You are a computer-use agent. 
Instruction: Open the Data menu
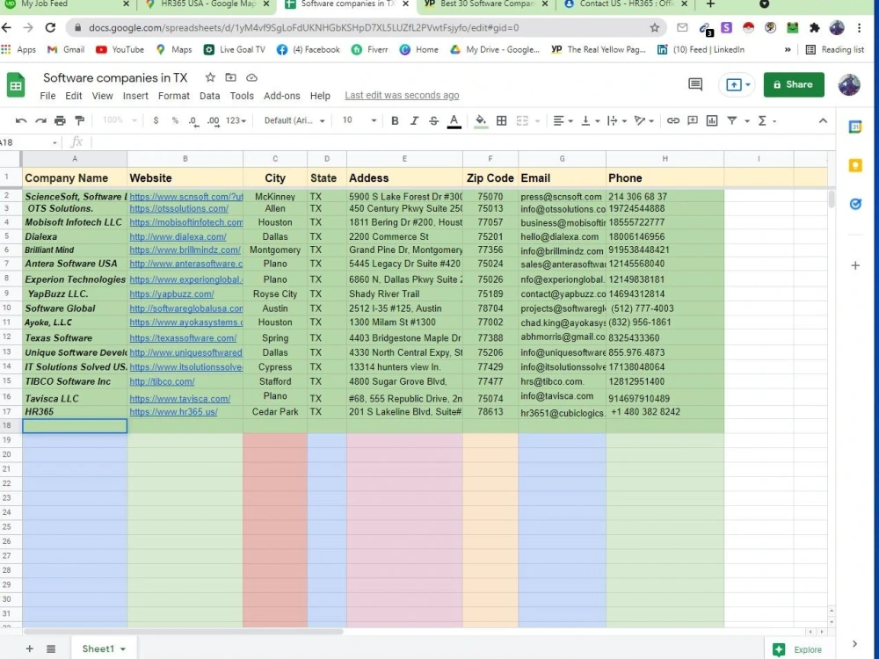point(210,96)
